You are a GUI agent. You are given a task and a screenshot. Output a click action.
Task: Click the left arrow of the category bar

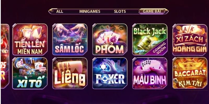51,11
